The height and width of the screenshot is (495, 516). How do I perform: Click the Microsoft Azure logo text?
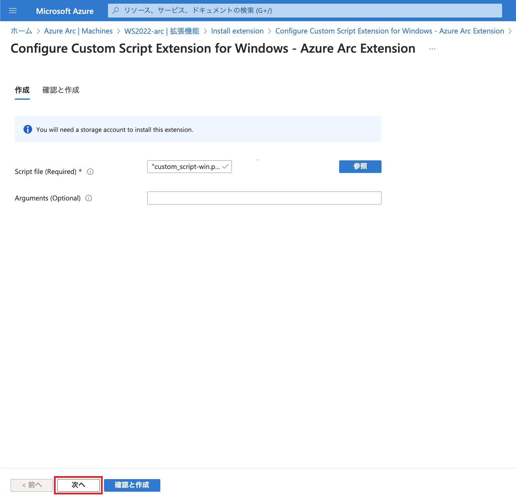(65, 11)
